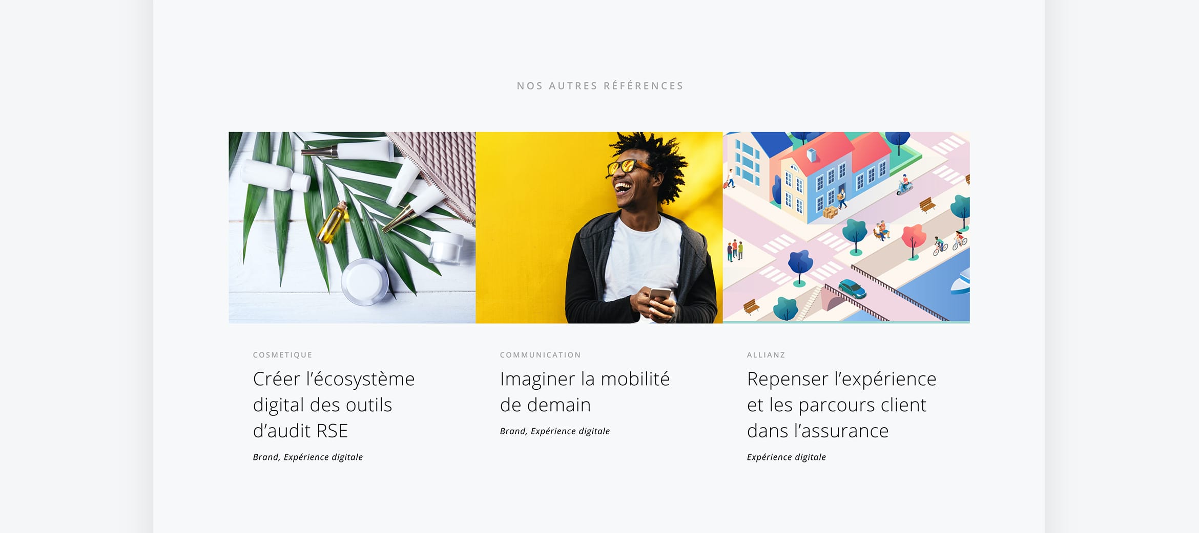Click the yellow oil bottle on the leaves
This screenshot has width=1199, height=533.
333,221
